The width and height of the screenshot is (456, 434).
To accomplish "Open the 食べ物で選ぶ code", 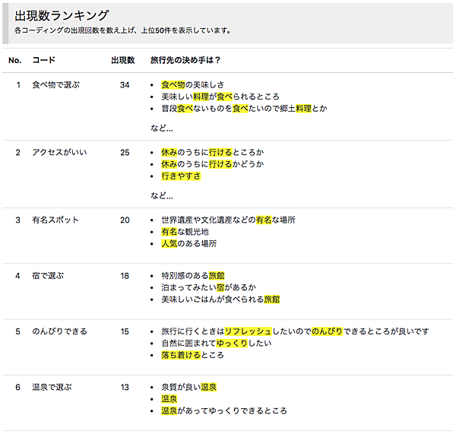I will [x=55, y=84].
